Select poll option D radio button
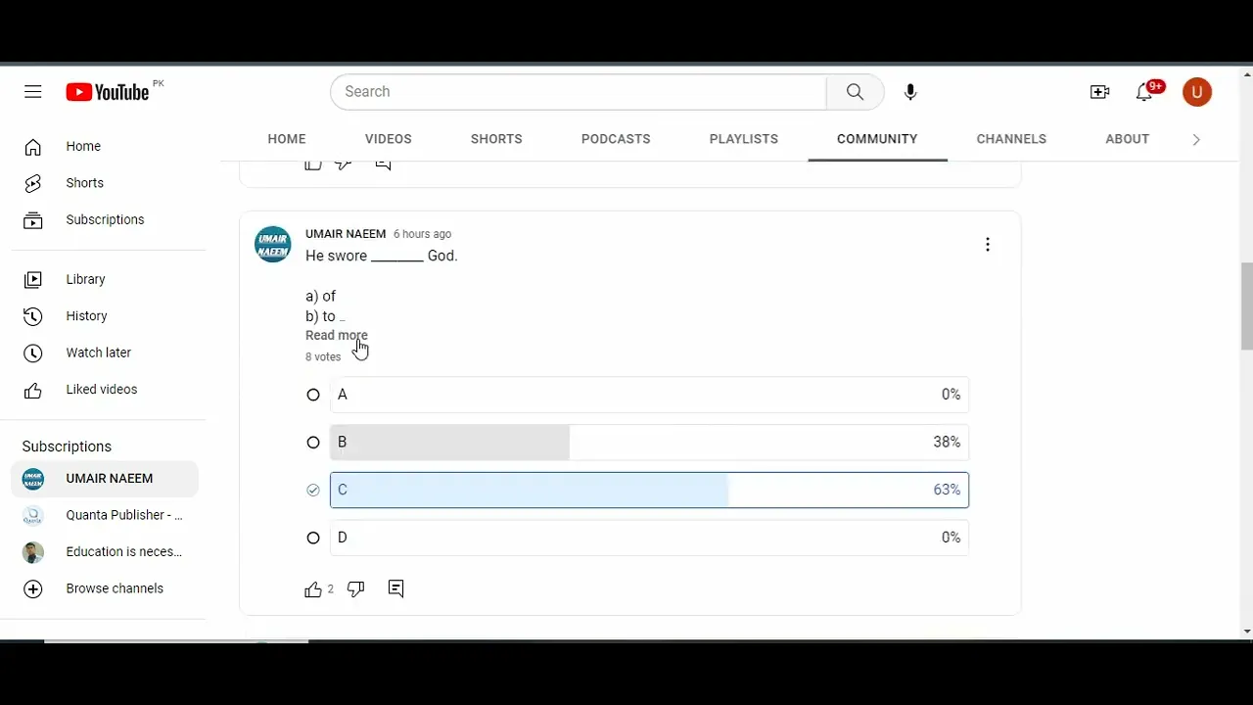 [x=313, y=538]
